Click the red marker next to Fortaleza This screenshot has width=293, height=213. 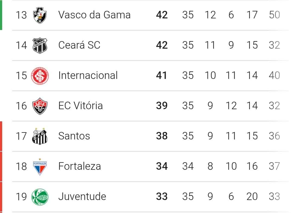point(1,166)
